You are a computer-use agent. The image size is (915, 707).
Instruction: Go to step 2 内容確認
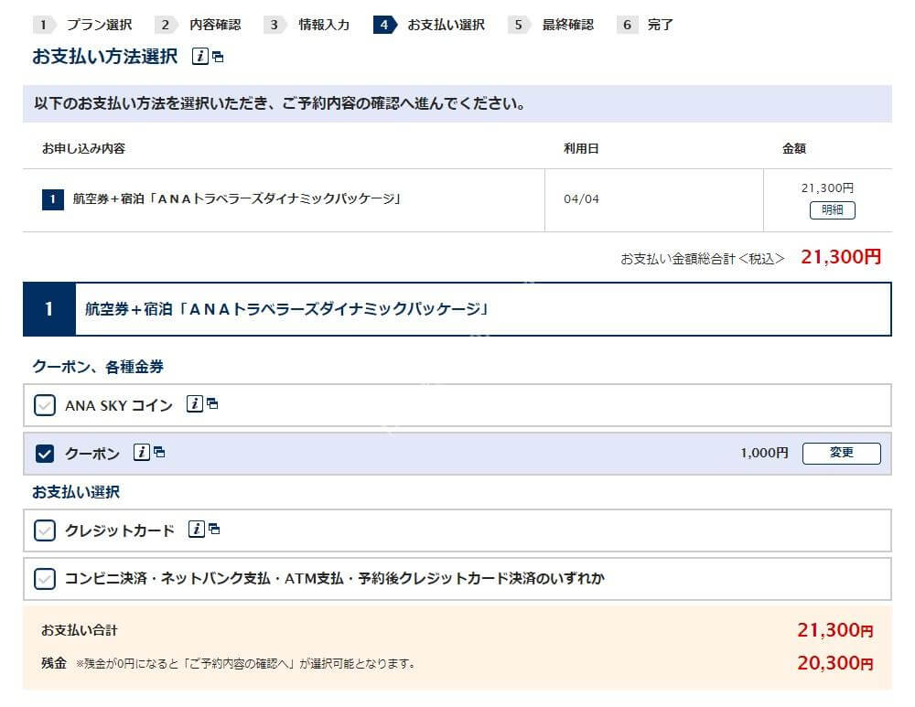click(x=198, y=25)
